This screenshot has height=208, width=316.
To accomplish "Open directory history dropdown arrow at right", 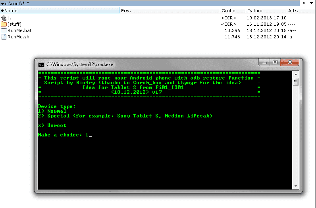I will pyautogui.click(x=311, y=3).
